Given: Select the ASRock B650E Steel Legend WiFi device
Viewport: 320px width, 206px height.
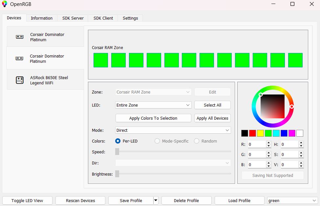Looking at the screenshot, I should coord(45,79).
